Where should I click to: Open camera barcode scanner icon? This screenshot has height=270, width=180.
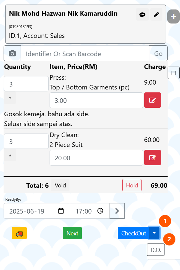click(12, 53)
